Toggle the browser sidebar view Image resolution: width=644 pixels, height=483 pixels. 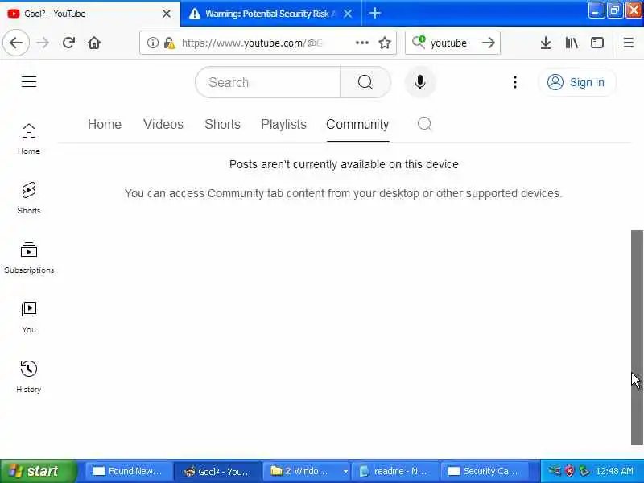597,43
